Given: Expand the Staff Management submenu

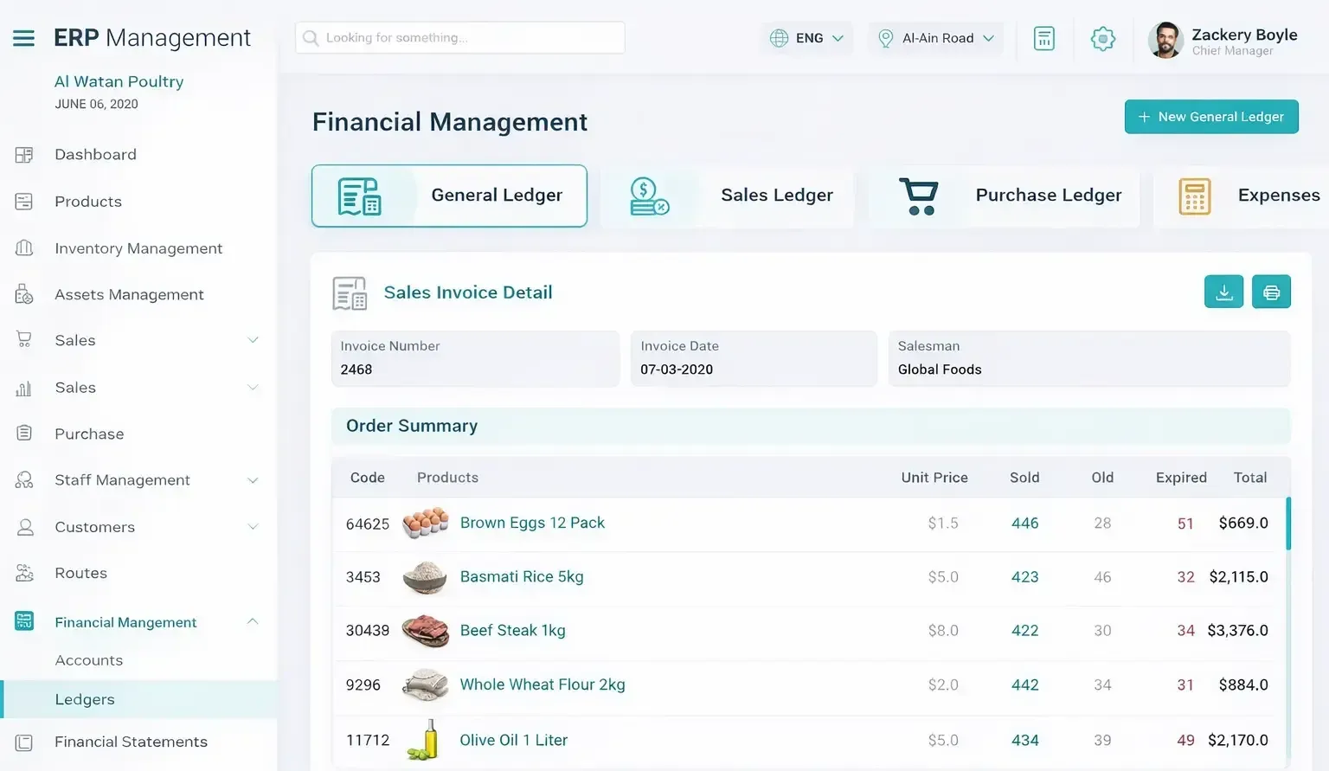Looking at the screenshot, I should click(253, 480).
